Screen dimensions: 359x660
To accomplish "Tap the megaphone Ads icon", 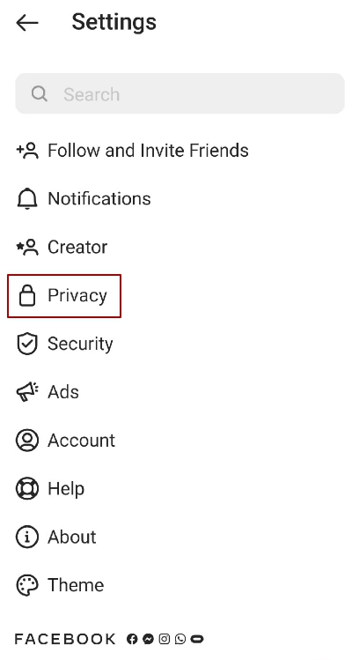I will [x=27, y=392].
